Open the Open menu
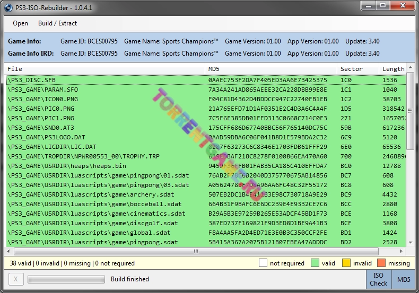Screen dimensions: 419x293 (21, 23)
